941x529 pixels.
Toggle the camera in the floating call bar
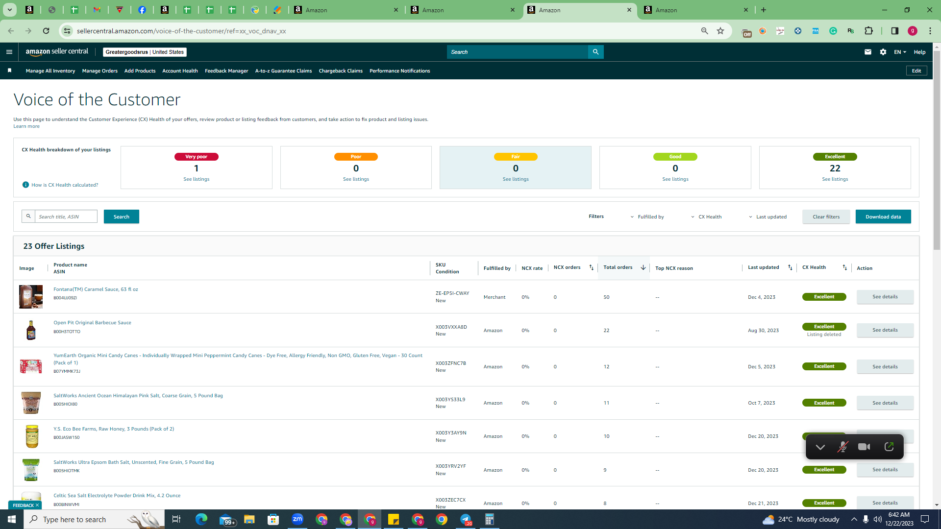pyautogui.click(x=864, y=447)
